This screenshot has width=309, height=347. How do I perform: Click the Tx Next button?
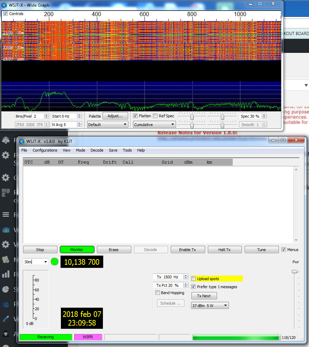point(204,296)
